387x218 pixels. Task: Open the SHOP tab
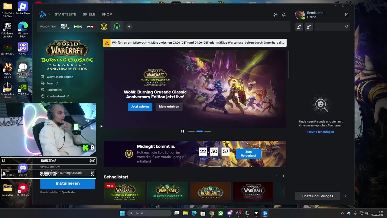(106, 14)
